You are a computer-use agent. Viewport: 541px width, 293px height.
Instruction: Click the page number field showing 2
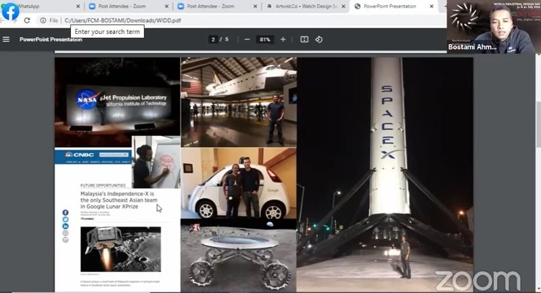point(213,39)
